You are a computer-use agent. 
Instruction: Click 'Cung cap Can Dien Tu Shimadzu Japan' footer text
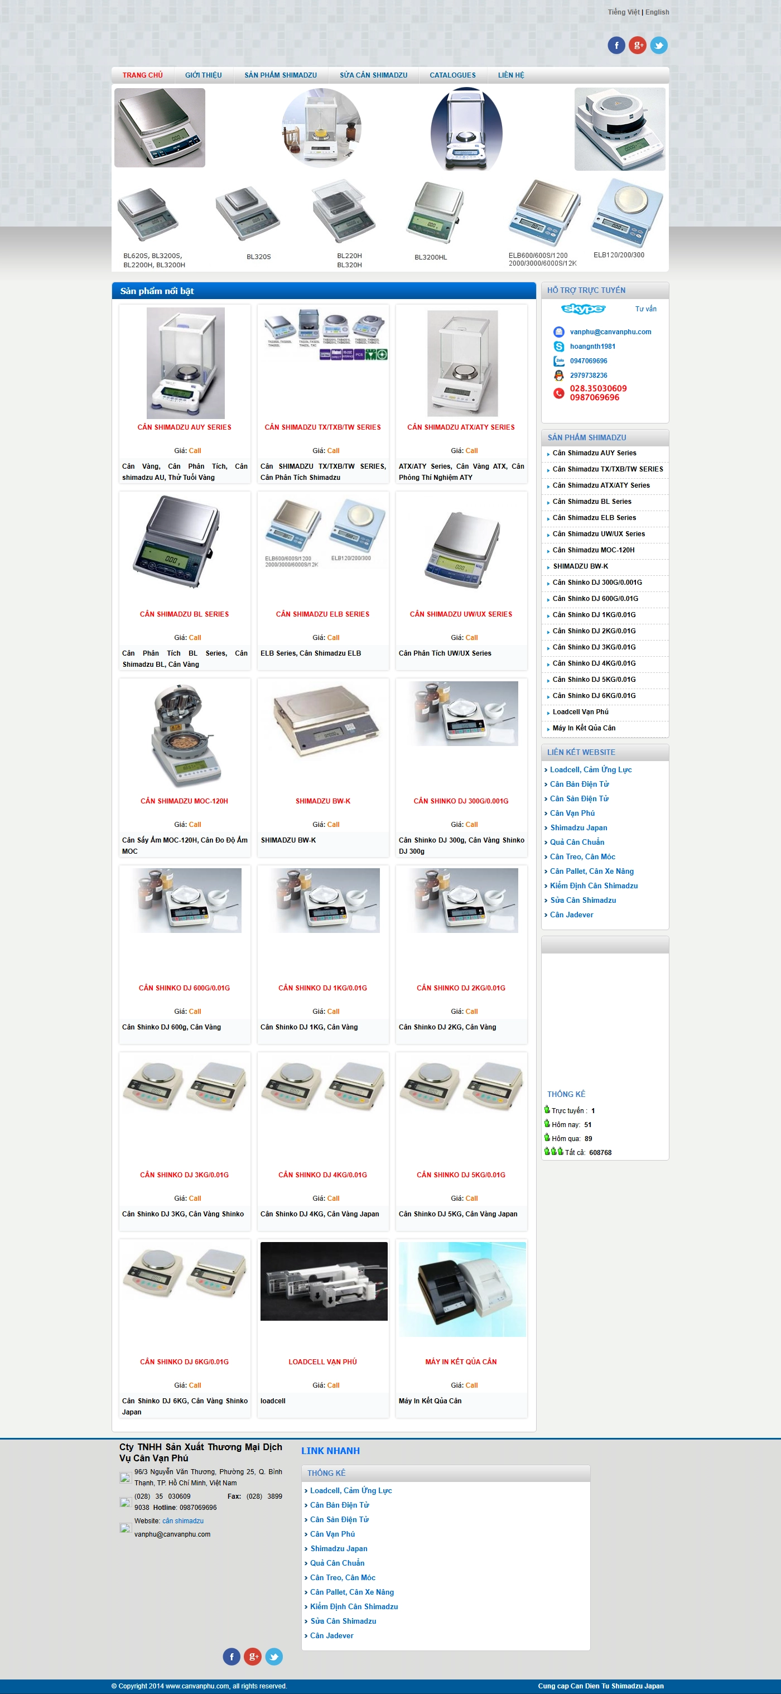click(601, 1686)
